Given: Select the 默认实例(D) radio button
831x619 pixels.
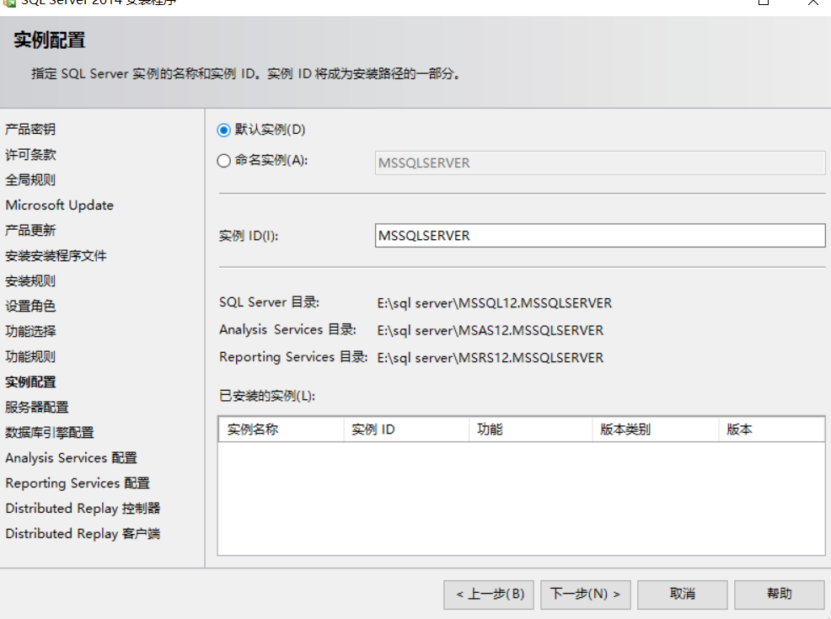Looking at the screenshot, I should click(x=223, y=130).
